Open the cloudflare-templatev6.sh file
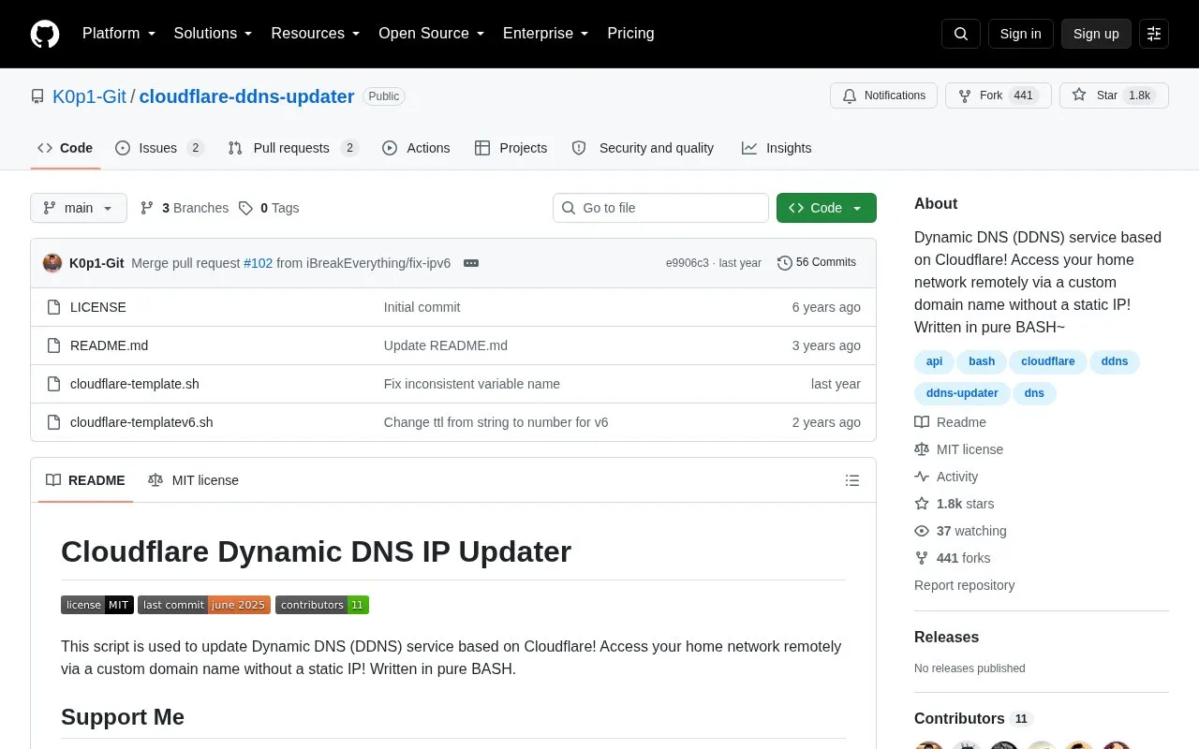Screen dimensions: 1199x749 click(141, 422)
